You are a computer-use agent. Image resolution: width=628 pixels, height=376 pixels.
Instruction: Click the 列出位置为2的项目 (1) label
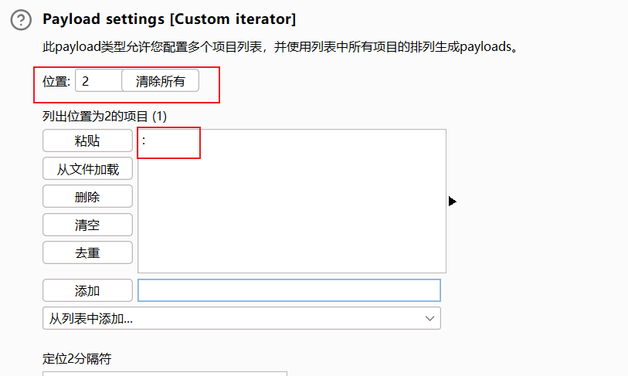point(104,116)
